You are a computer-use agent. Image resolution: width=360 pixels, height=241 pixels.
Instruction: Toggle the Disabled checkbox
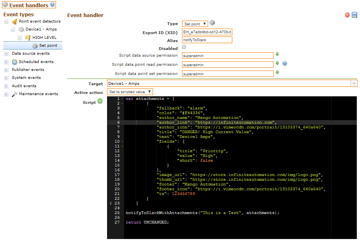click(x=184, y=47)
